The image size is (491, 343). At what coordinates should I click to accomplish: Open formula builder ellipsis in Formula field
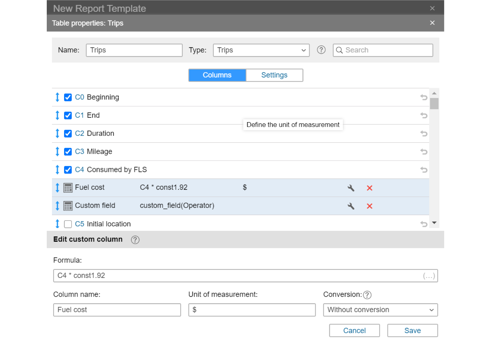[x=429, y=276]
